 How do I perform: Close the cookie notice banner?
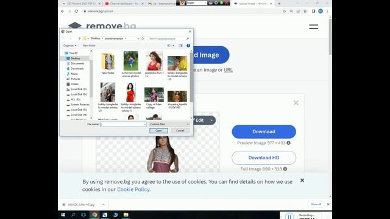coord(302,180)
